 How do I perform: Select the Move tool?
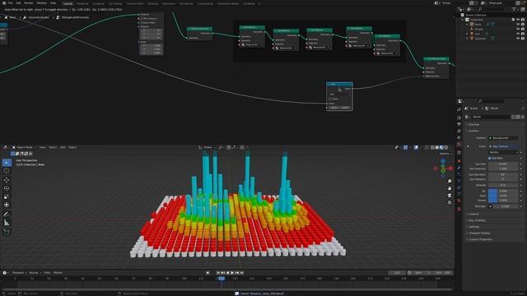pyautogui.click(x=7, y=180)
